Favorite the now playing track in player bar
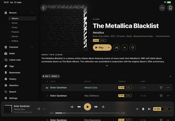The height and width of the screenshot is (121, 175). [x=39, y=109]
